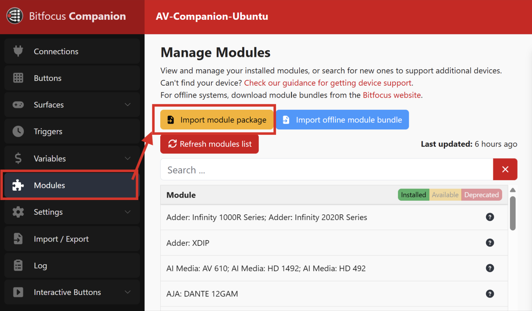Click the Last updated: 6 hours ago text
532x311 pixels.
pos(469,144)
